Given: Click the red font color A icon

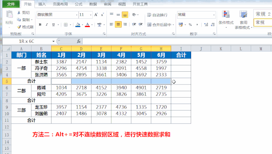Looking at the screenshot, I should click(87, 25).
